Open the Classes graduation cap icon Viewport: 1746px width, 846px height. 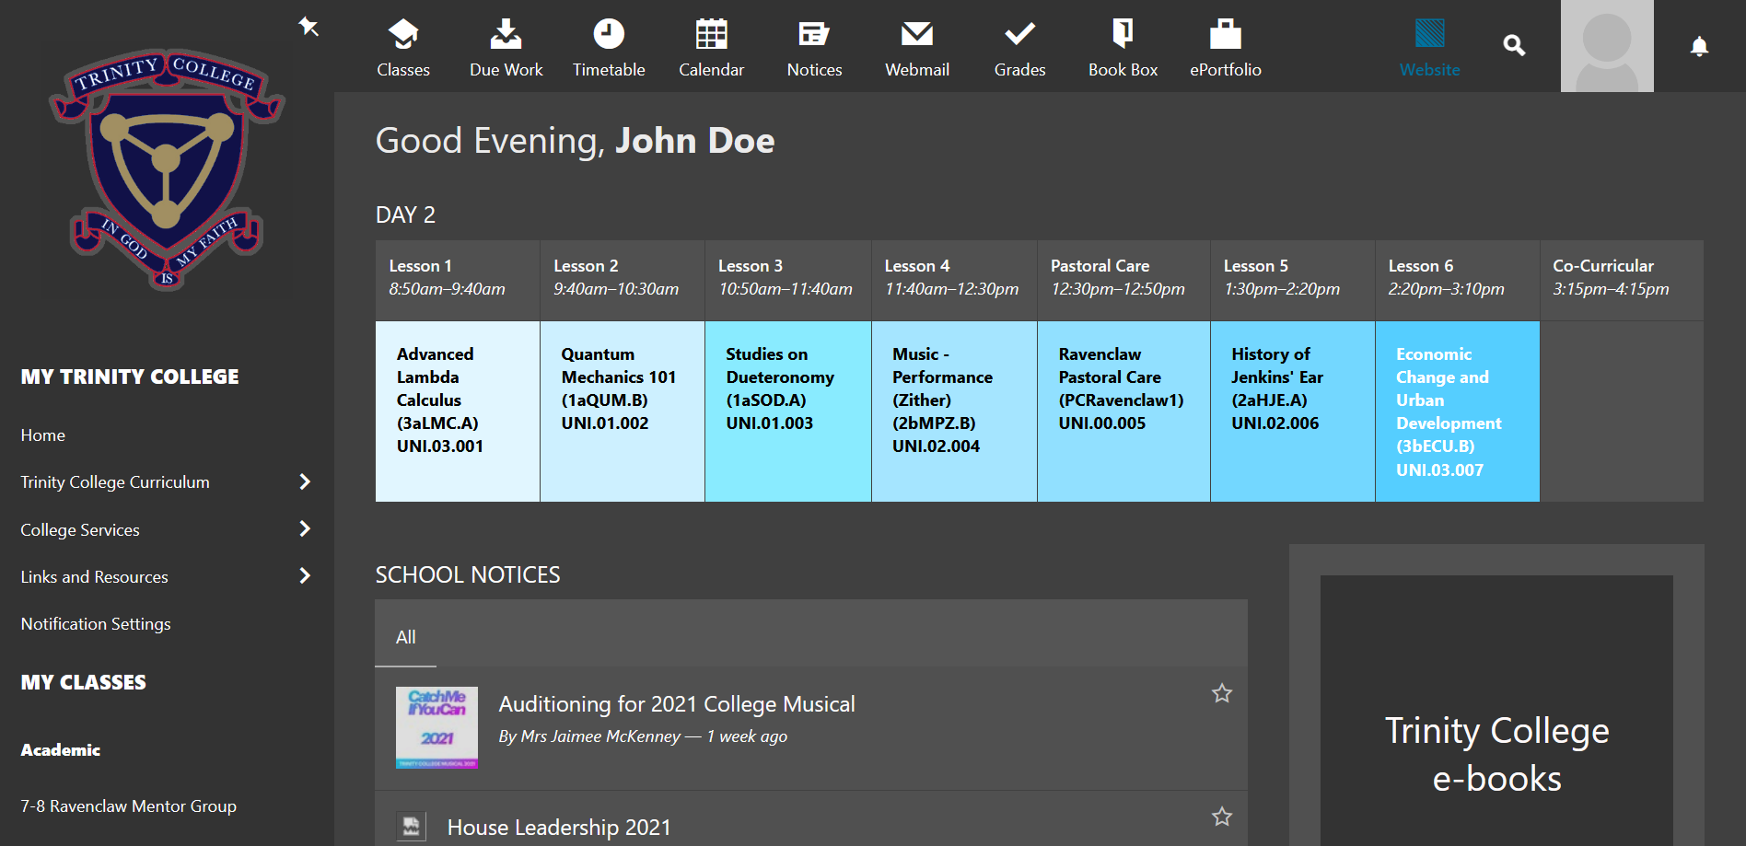tap(403, 36)
